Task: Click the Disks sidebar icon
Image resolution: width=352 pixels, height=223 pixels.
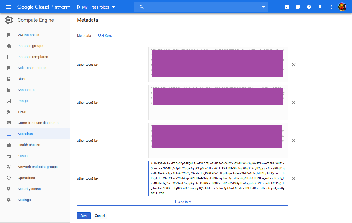Action: click(x=9, y=79)
